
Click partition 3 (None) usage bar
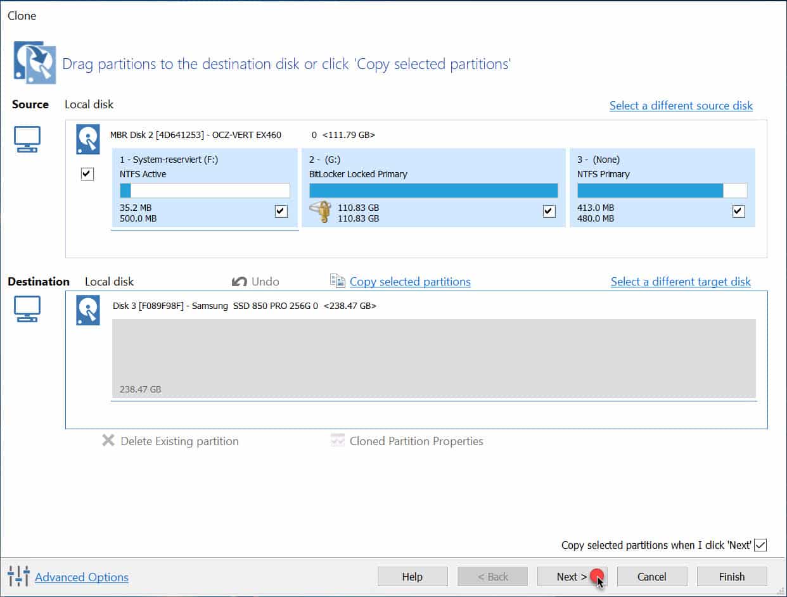(x=662, y=191)
